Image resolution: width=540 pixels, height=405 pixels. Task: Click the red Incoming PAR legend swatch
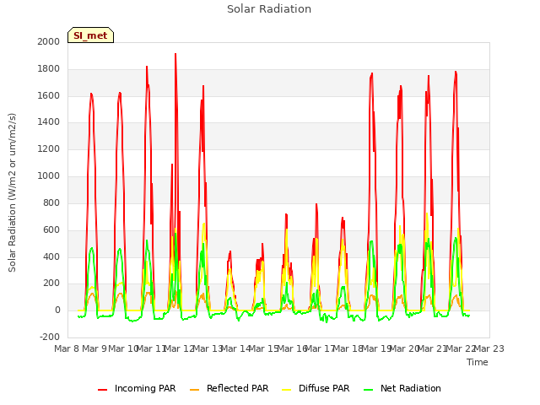coord(103,390)
